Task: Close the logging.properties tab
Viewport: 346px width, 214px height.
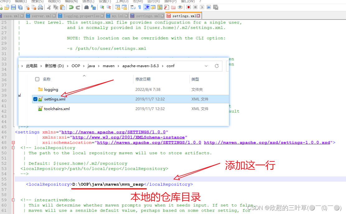Action: 102,16
